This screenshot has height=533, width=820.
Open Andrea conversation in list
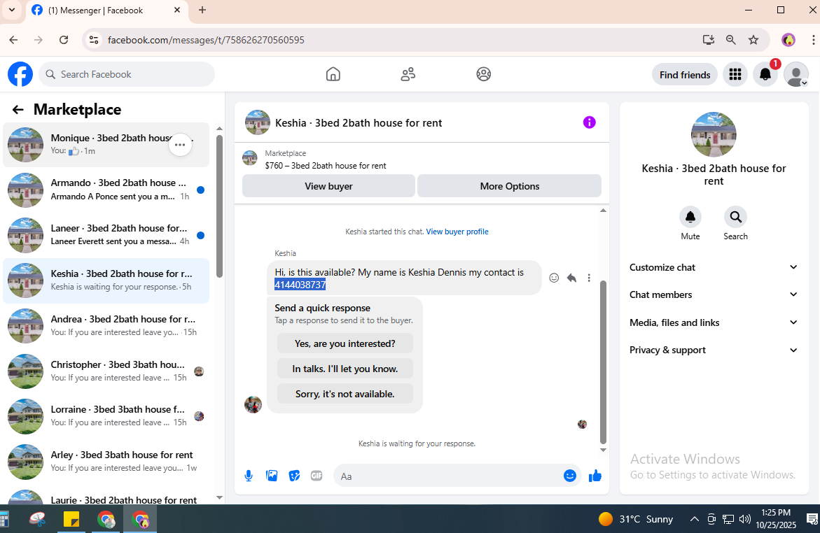[106, 326]
